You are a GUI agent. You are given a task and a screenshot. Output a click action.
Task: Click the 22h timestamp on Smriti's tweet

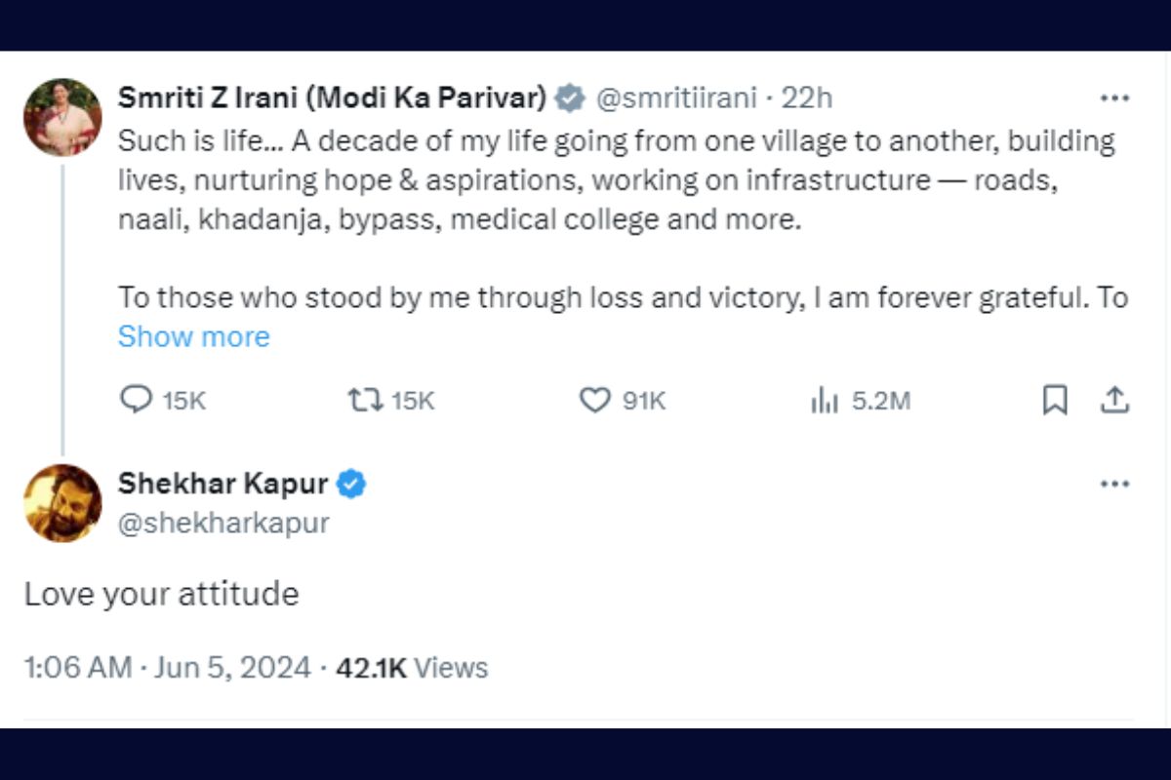(x=808, y=97)
